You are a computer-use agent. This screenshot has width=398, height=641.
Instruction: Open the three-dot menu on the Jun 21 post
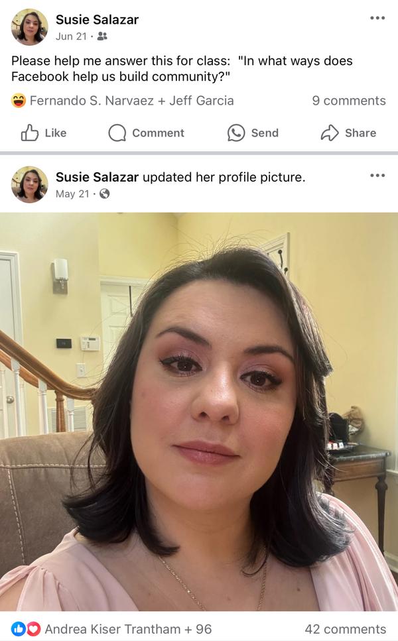[x=377, y=18]
